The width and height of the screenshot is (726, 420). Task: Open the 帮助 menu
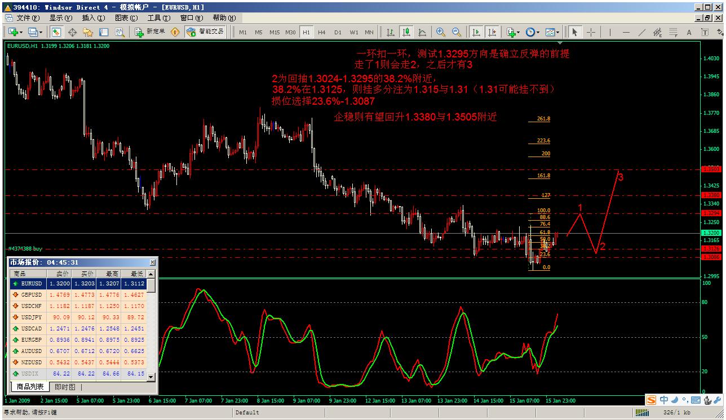pyautogui.click(x=224, y=18)
